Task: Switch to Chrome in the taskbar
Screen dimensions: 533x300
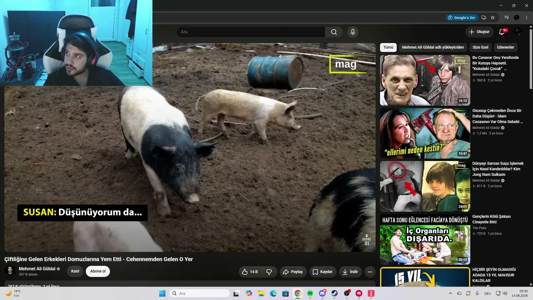Action: click(298, 293)
